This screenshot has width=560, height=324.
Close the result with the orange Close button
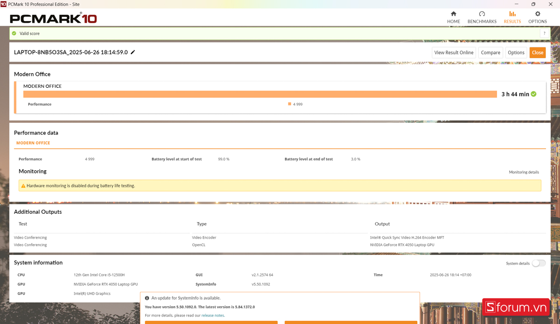click(538, 53)
